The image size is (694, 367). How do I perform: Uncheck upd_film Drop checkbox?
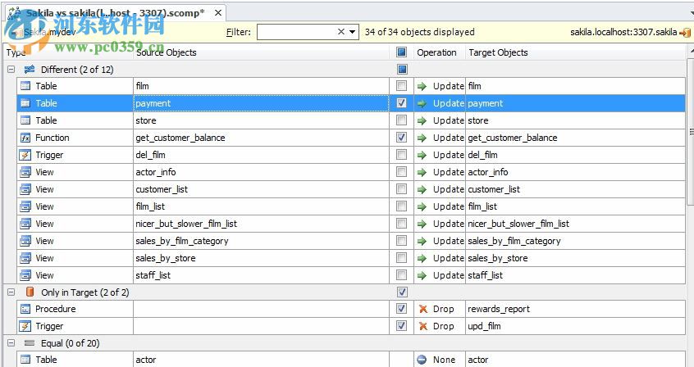tap(401, 326)
